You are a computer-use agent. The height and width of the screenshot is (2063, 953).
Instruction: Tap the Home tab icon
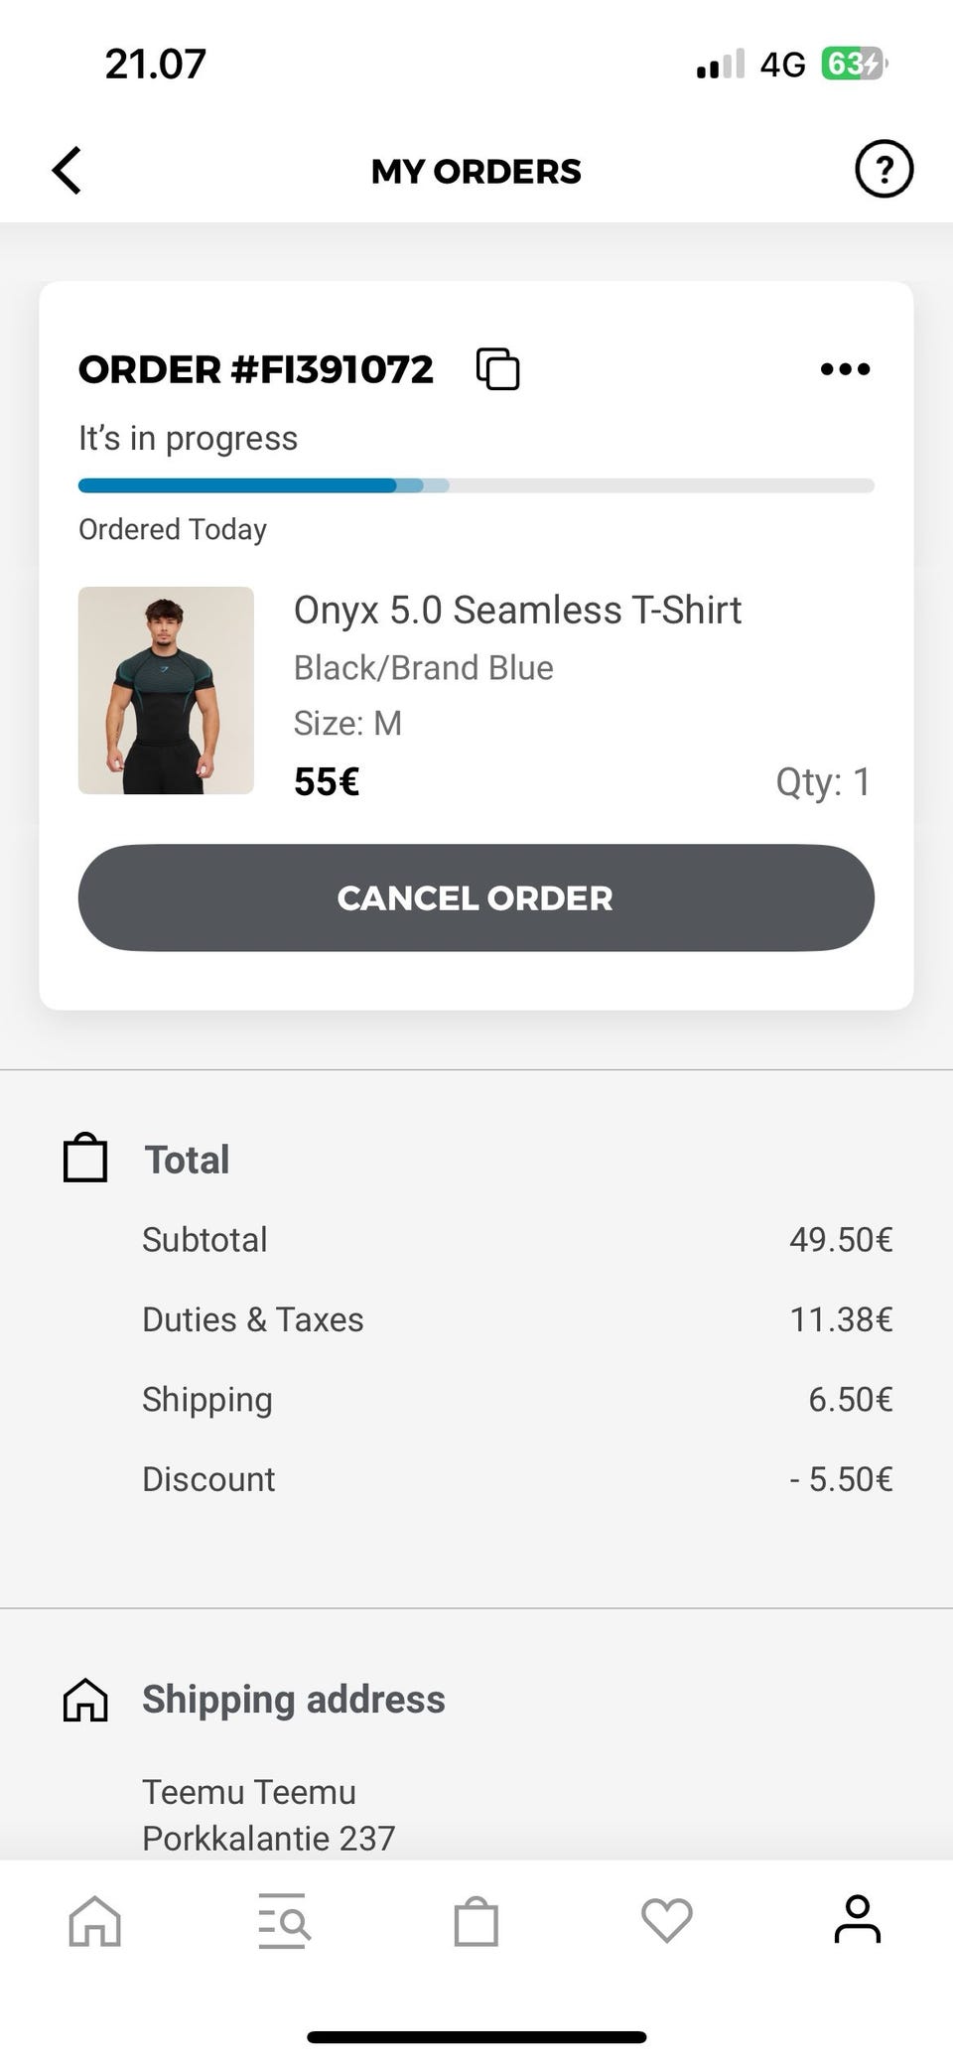pos(94,1920)
